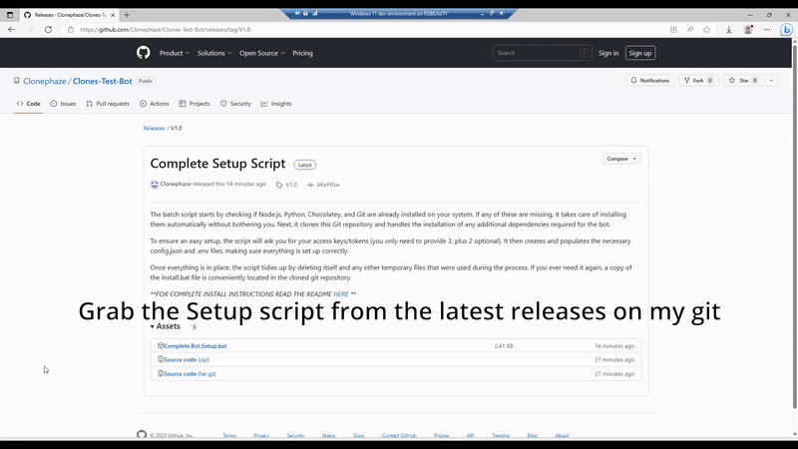Click the Clonephaze avatar icon
This screenshot has height=449, width=798.
click(155, 185)
